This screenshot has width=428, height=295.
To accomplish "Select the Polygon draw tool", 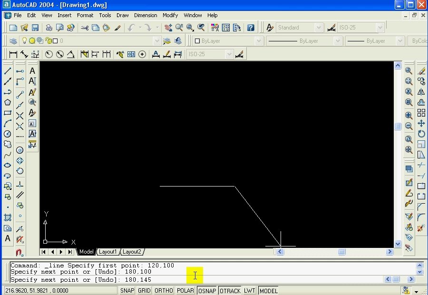I will point(8,102).
